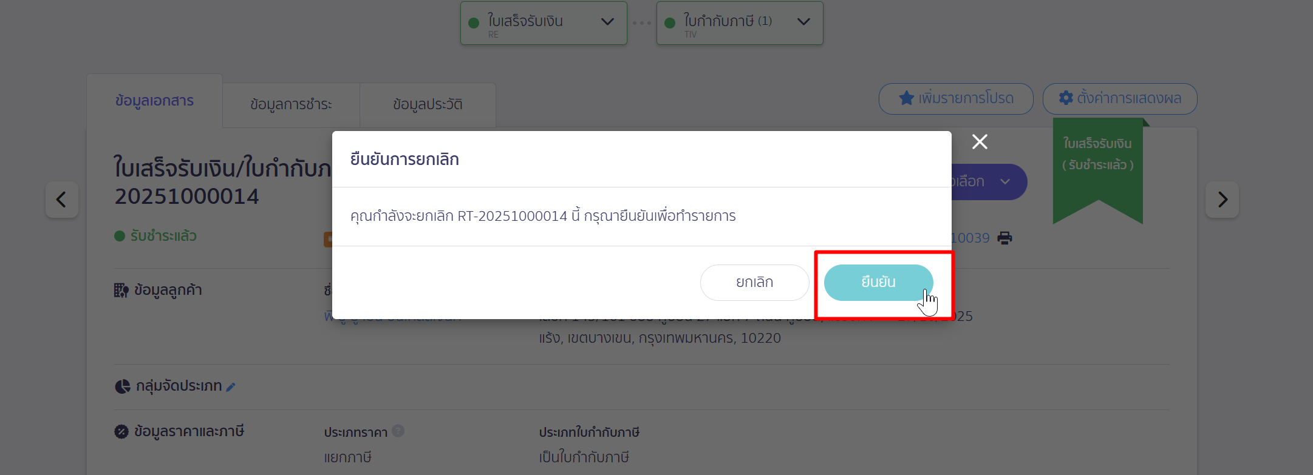
Task: Click the percent icon next to ข้อมูลราคาและภาษี
Action: pyautogui.click(x=121, y=431)
